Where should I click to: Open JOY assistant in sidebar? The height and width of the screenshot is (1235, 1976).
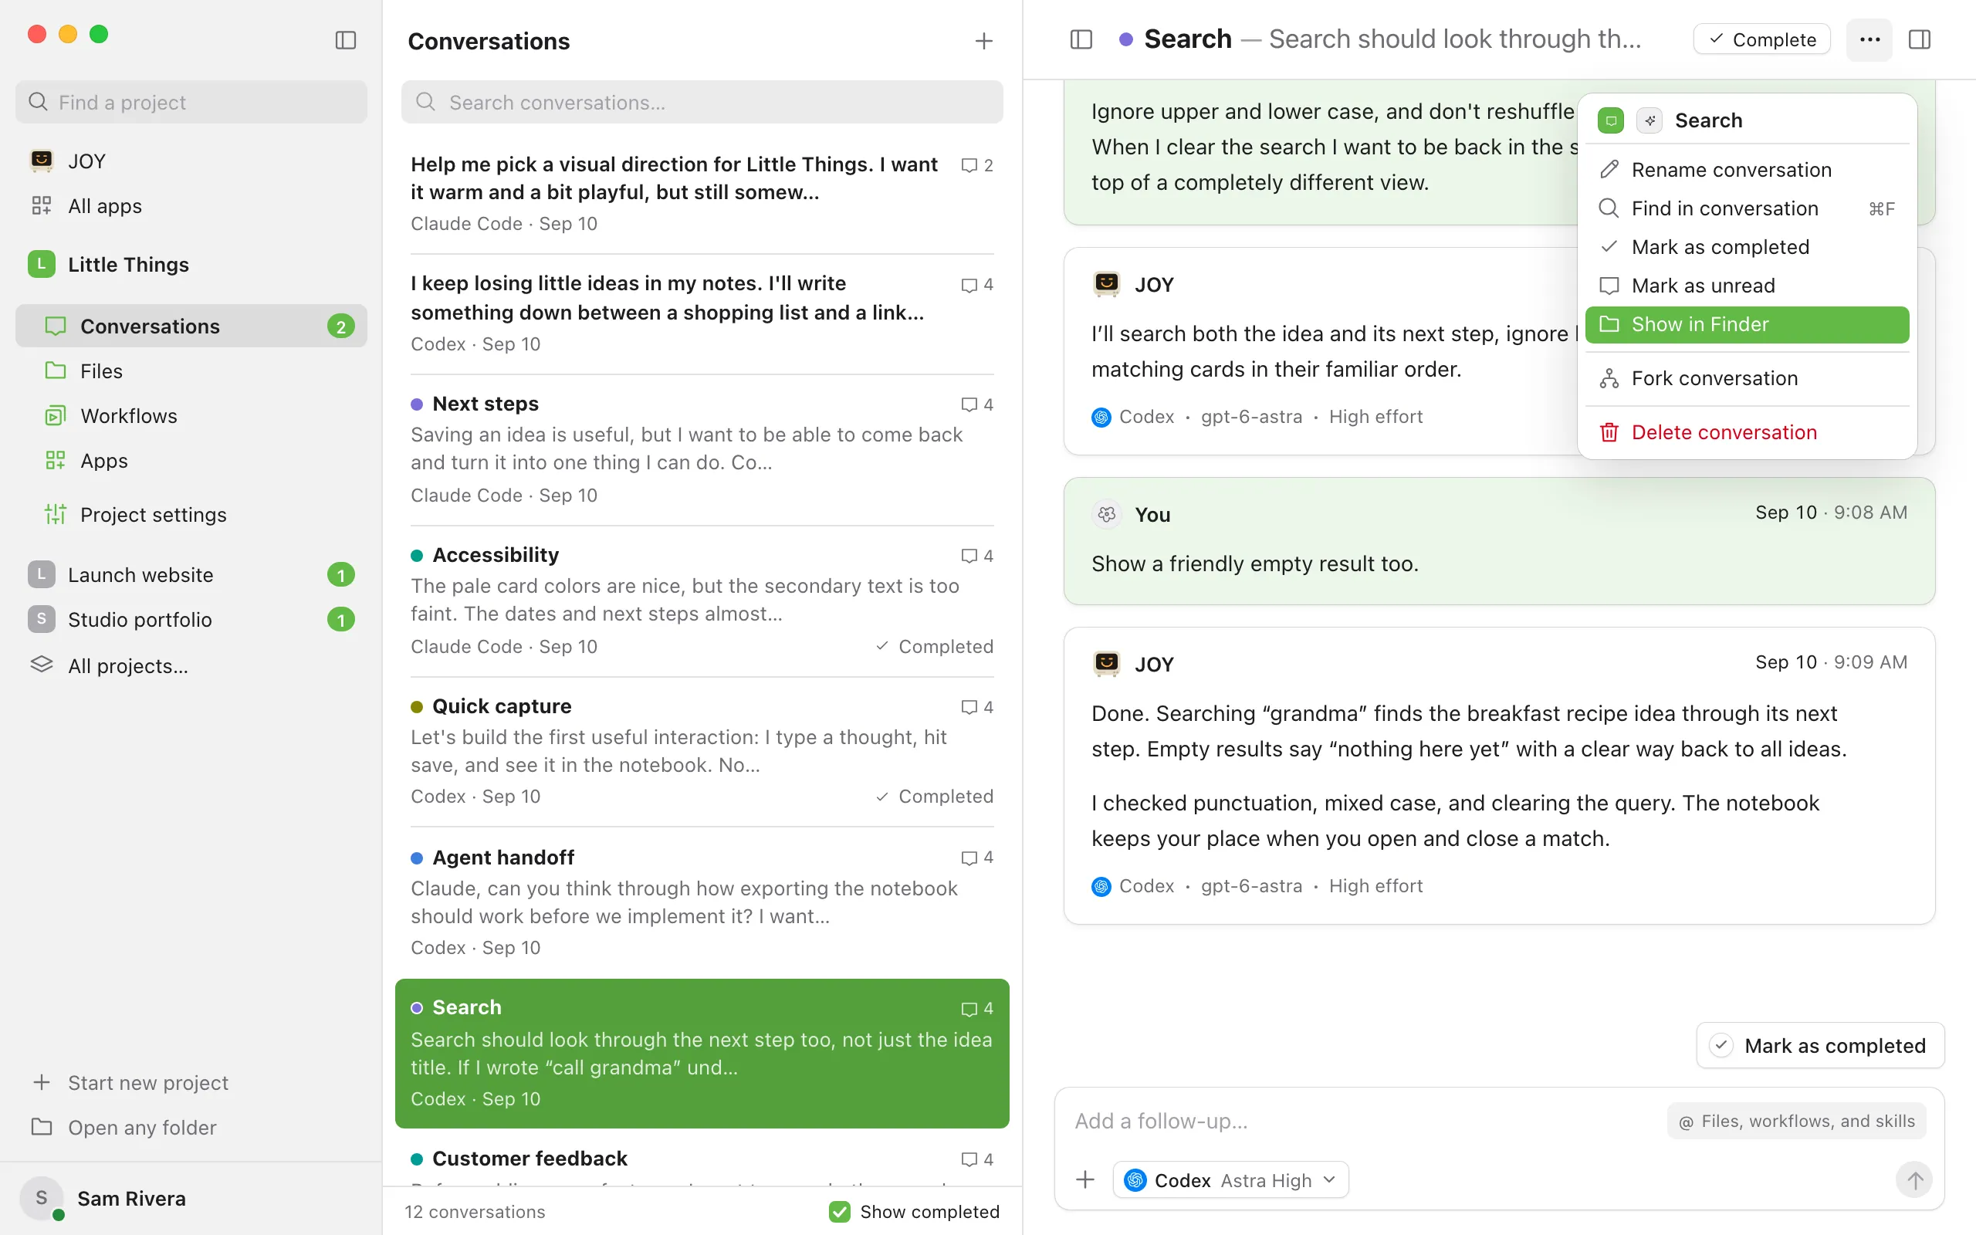tap(191, 161)
